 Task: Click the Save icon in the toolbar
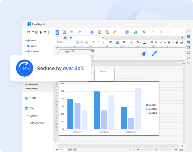click(64, 32)
